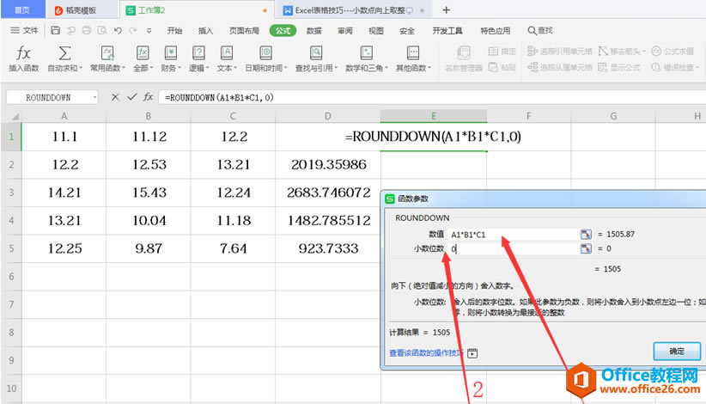Select cell containing 13.21 in column C
The height and width of the screenshot is (404, 706).
[x=234, y=164]
